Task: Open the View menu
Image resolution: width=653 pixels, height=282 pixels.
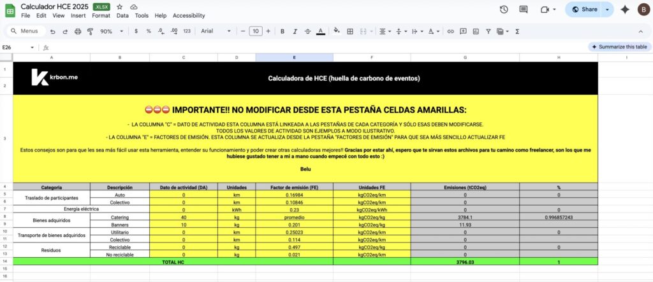Action: (x=59, y=16)
